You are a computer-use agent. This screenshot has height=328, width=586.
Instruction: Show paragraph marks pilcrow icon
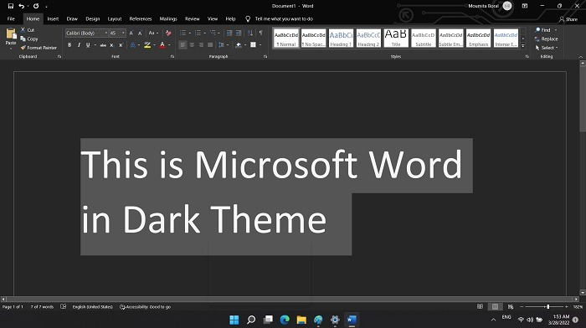coord(261,33)
